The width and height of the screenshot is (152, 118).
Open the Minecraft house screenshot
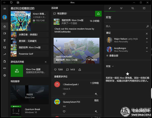[x=77, y=51]
